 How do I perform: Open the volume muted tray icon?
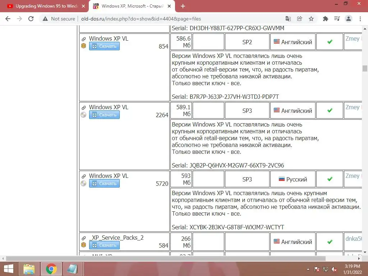pos(334,269)
